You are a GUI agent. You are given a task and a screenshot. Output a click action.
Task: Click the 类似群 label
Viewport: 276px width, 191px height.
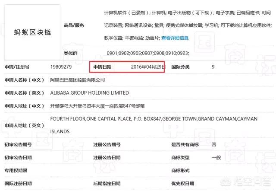tap(71, 53)
